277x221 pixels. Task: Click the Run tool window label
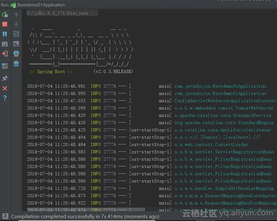pyautogui.click(x=4, y=5)
